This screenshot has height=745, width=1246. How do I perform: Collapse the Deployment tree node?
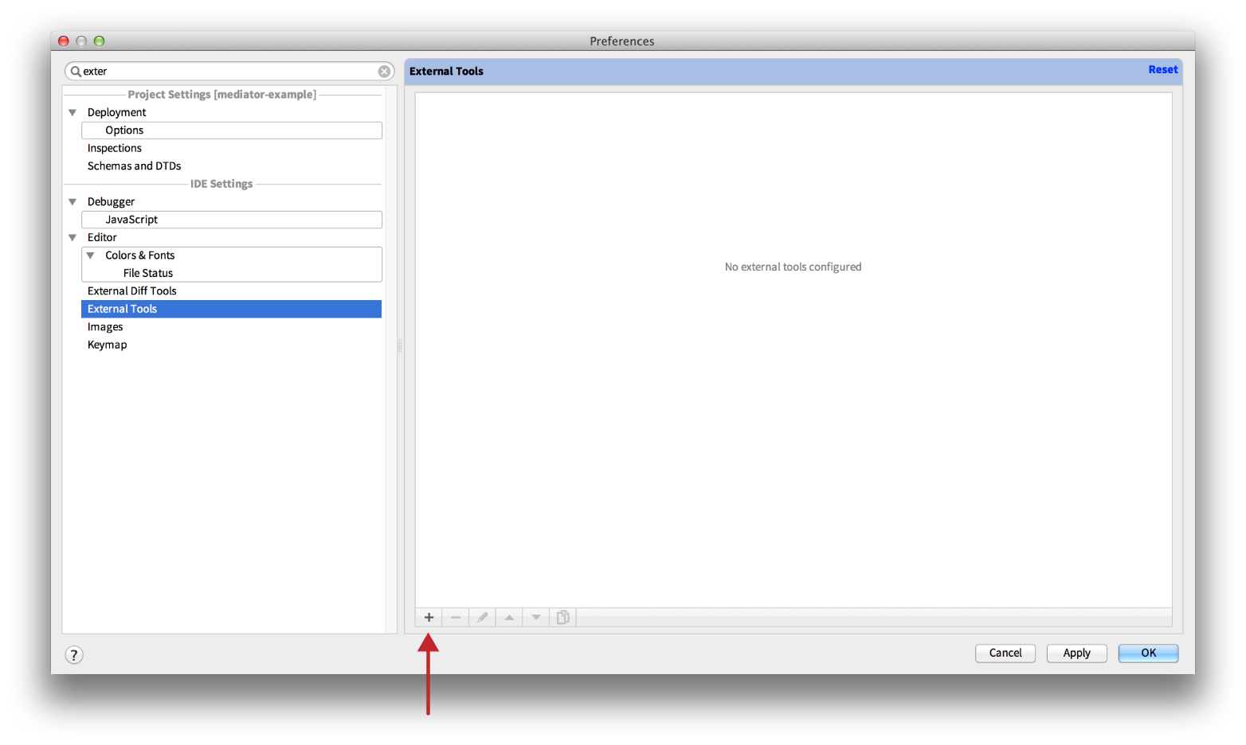(x=72, y=113)
